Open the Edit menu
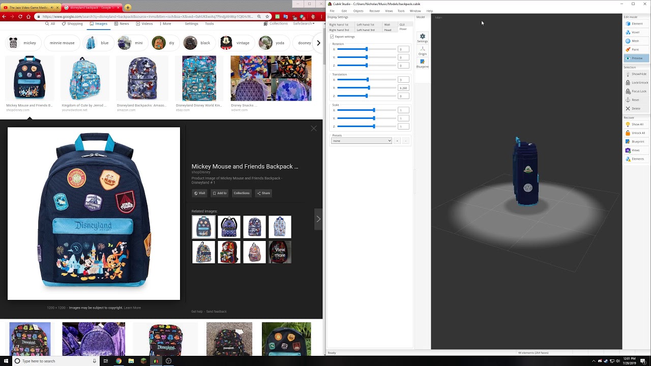651x366 pixels. click(344, 11)
